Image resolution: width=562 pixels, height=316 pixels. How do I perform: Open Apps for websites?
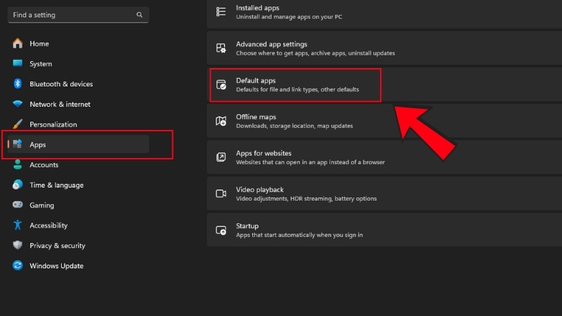(x=384, y=157)
